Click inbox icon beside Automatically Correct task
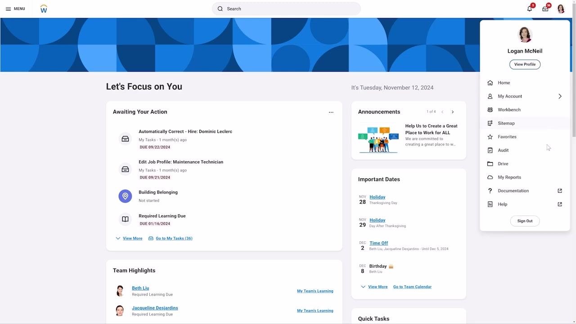The image size is (576, 324). pos(125,139)
